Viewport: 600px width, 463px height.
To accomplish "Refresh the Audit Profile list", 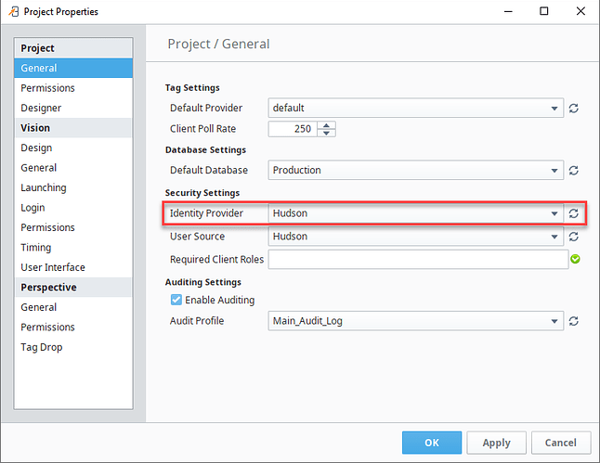I will pos(574,321).
